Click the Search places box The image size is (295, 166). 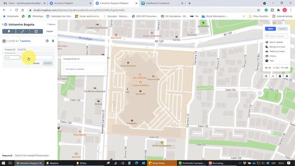[x=277, y=36]
